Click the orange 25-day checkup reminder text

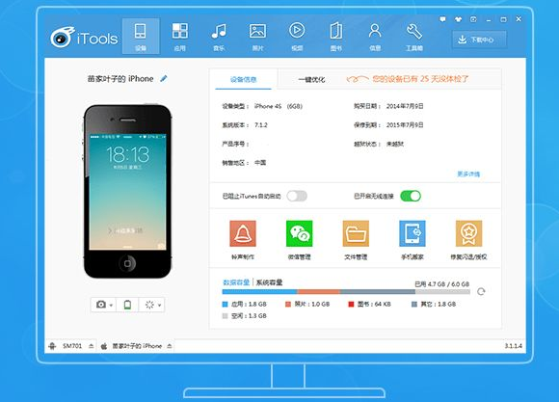pos(420,79)
